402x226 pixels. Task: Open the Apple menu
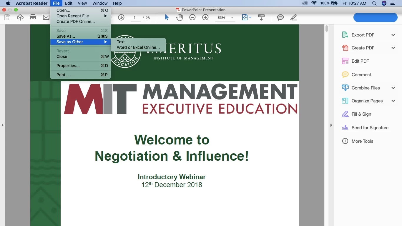tap(8, 3)
